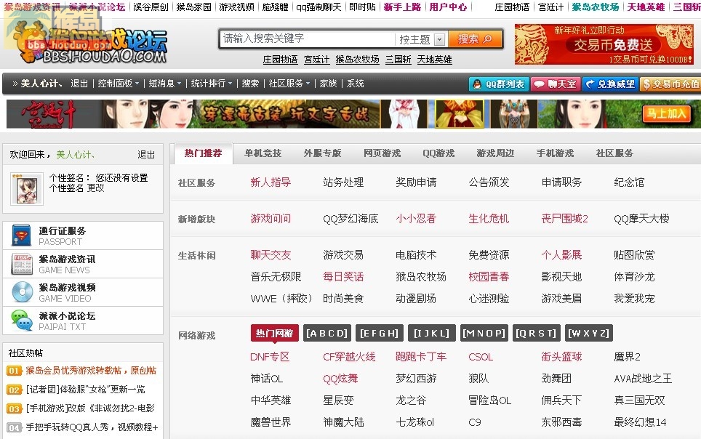
Task: Click the 派派小说论坛 chat bubbles icon
Action: tap(22, 320)
